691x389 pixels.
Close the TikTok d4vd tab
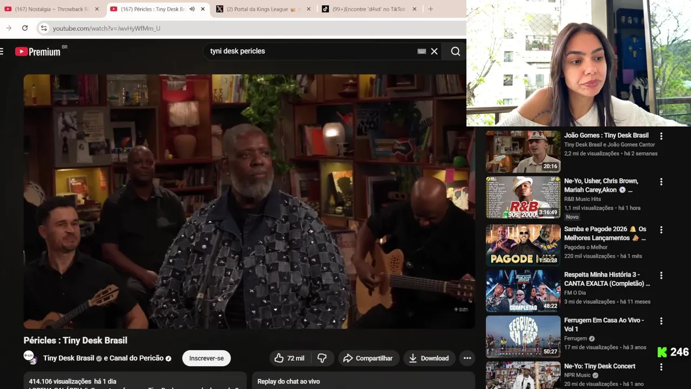coord(415,9)
